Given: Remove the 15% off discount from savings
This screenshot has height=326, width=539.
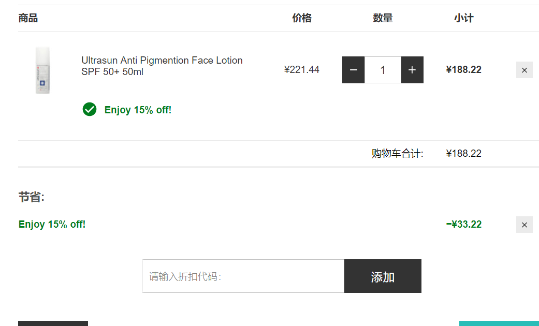Looking at the screenshot, I should 524,225.
